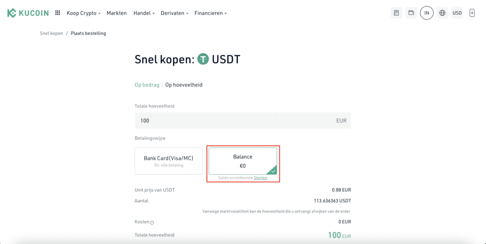Select Bank Card (Visa/MC) payment method
Image resolution: width=486 pixels, height=244 pixels.
point(168,161)
